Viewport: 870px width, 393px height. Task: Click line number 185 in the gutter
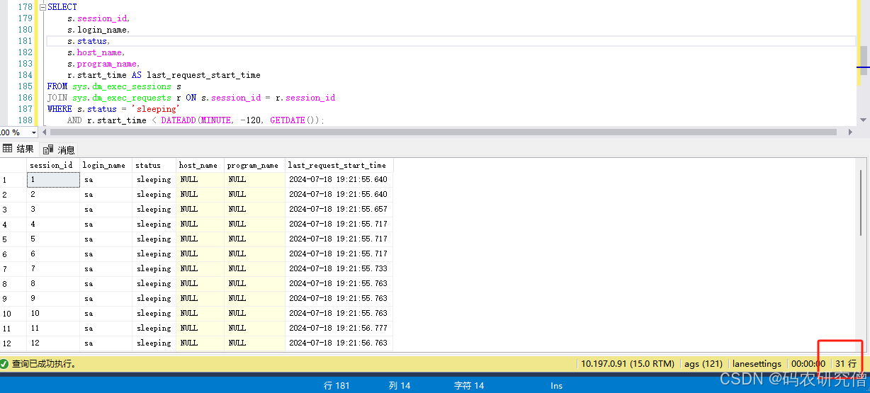25,86
